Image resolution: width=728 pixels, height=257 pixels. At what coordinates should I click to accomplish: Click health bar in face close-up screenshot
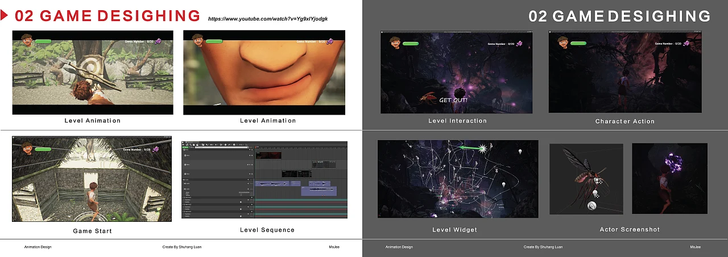point(214,41)
